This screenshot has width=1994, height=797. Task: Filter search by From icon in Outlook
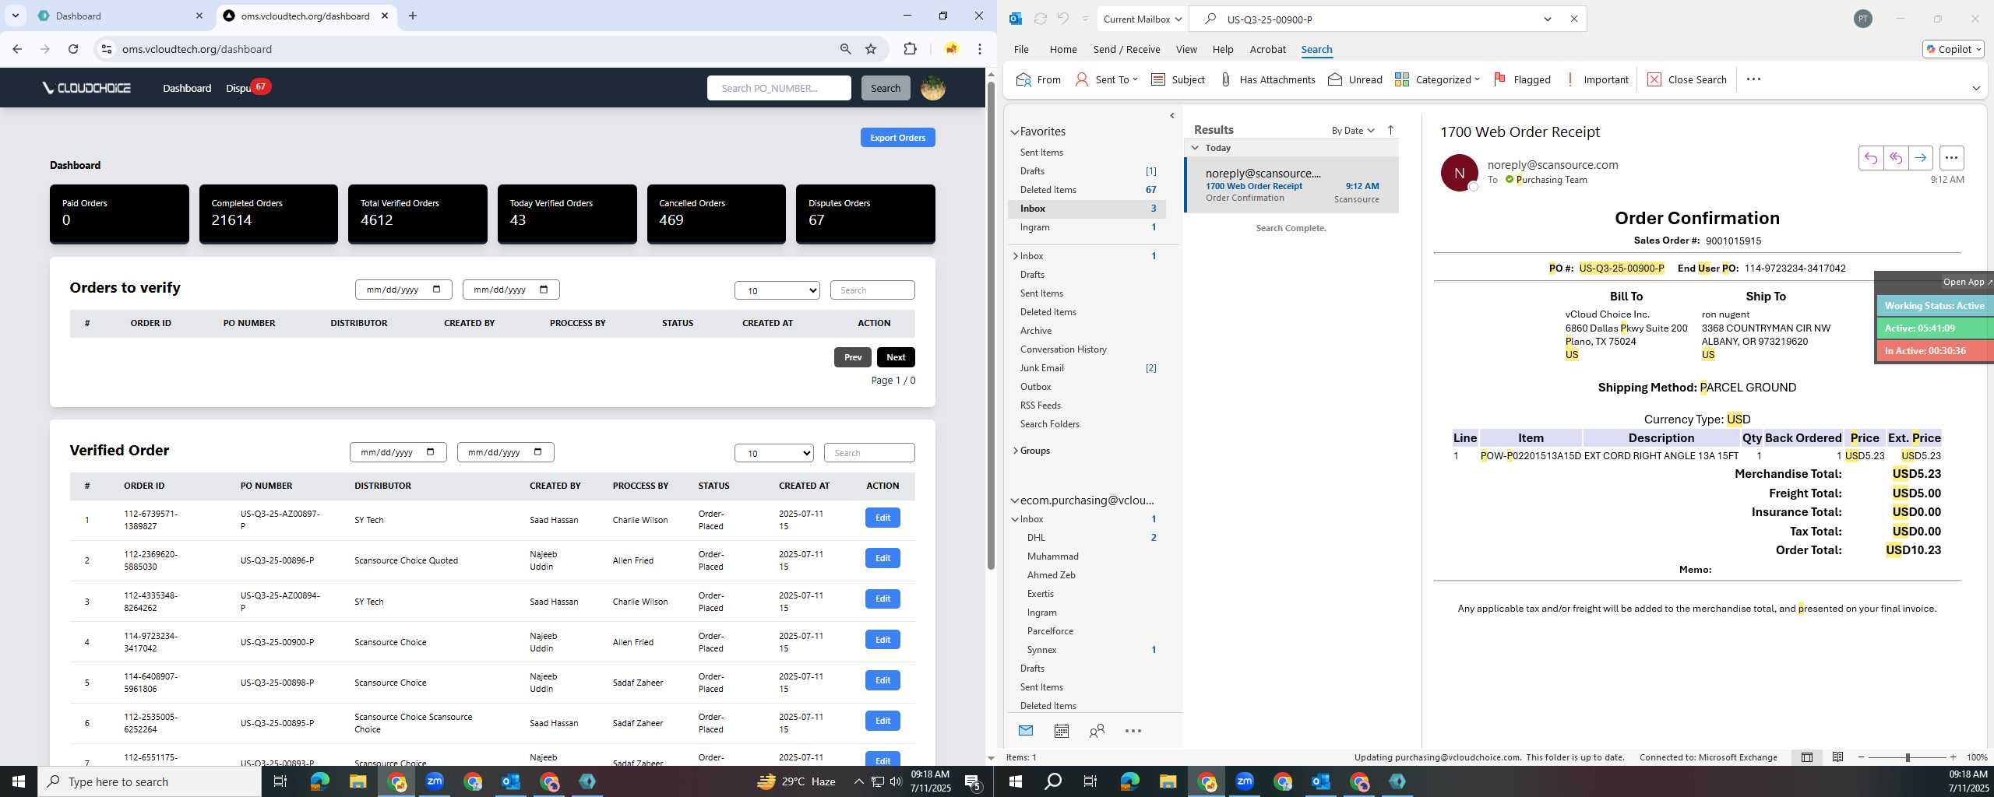(1038, 79)
